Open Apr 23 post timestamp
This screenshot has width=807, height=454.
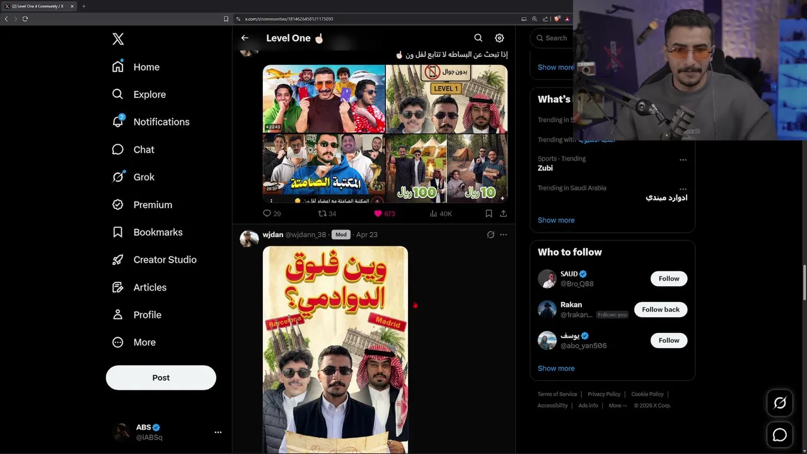(x=367, y=235)
